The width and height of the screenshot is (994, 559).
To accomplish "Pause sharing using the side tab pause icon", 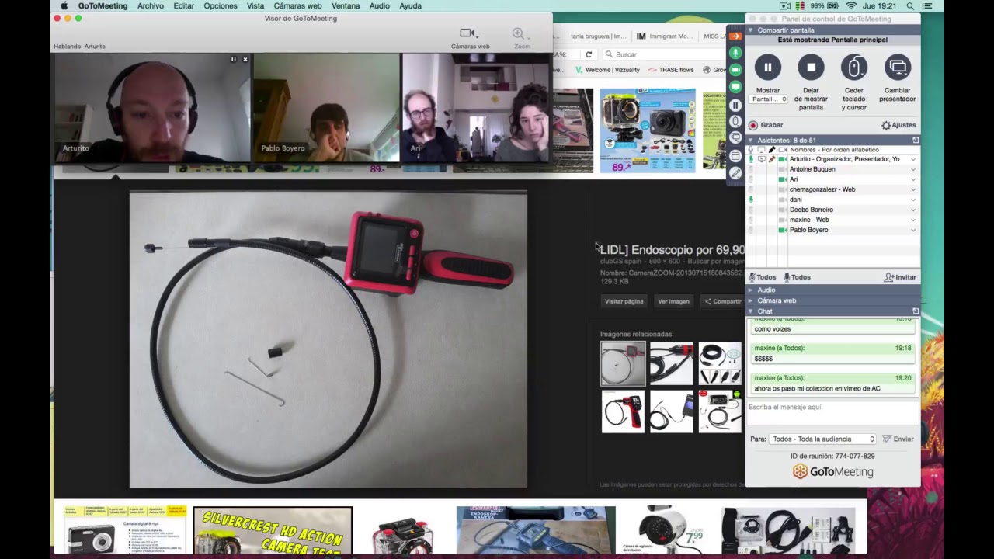I will 735,104.
